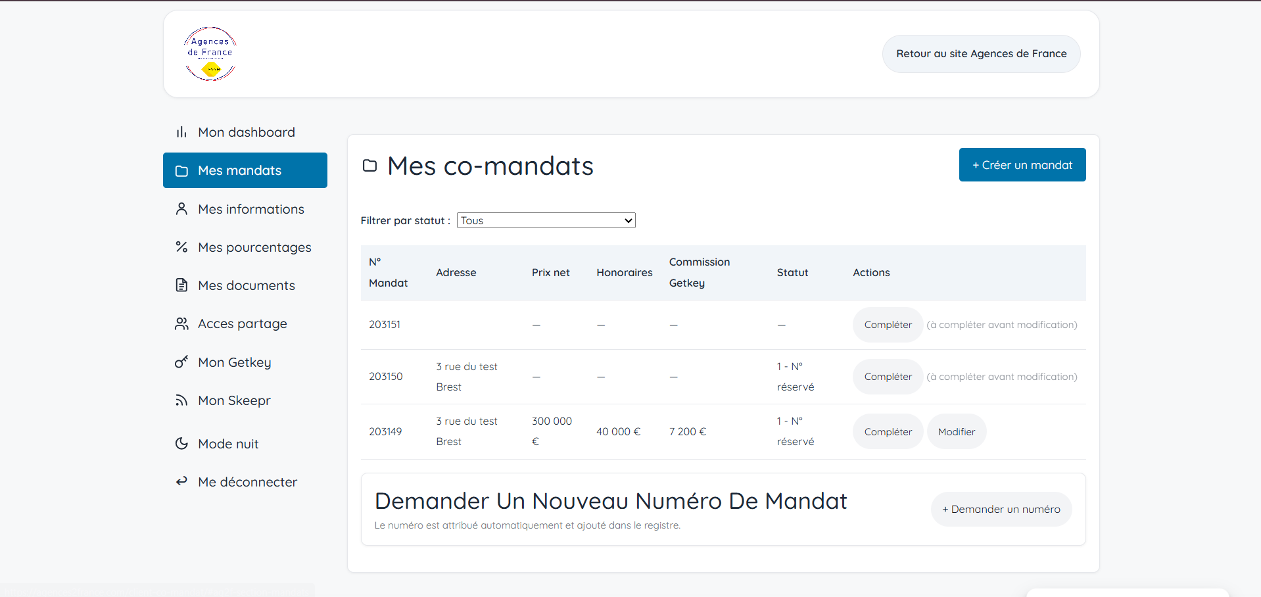Click the folder icon next to Mes co-mandats title
Screen dimensions: 1261x597
(370, 166)
